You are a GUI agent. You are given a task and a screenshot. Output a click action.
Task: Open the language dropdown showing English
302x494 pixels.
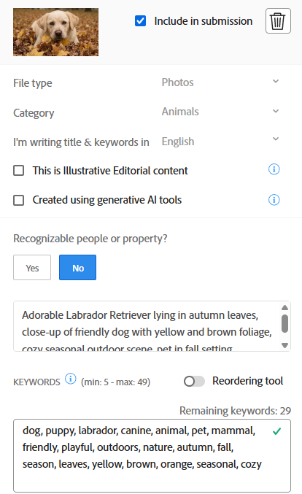click(220, 141)
